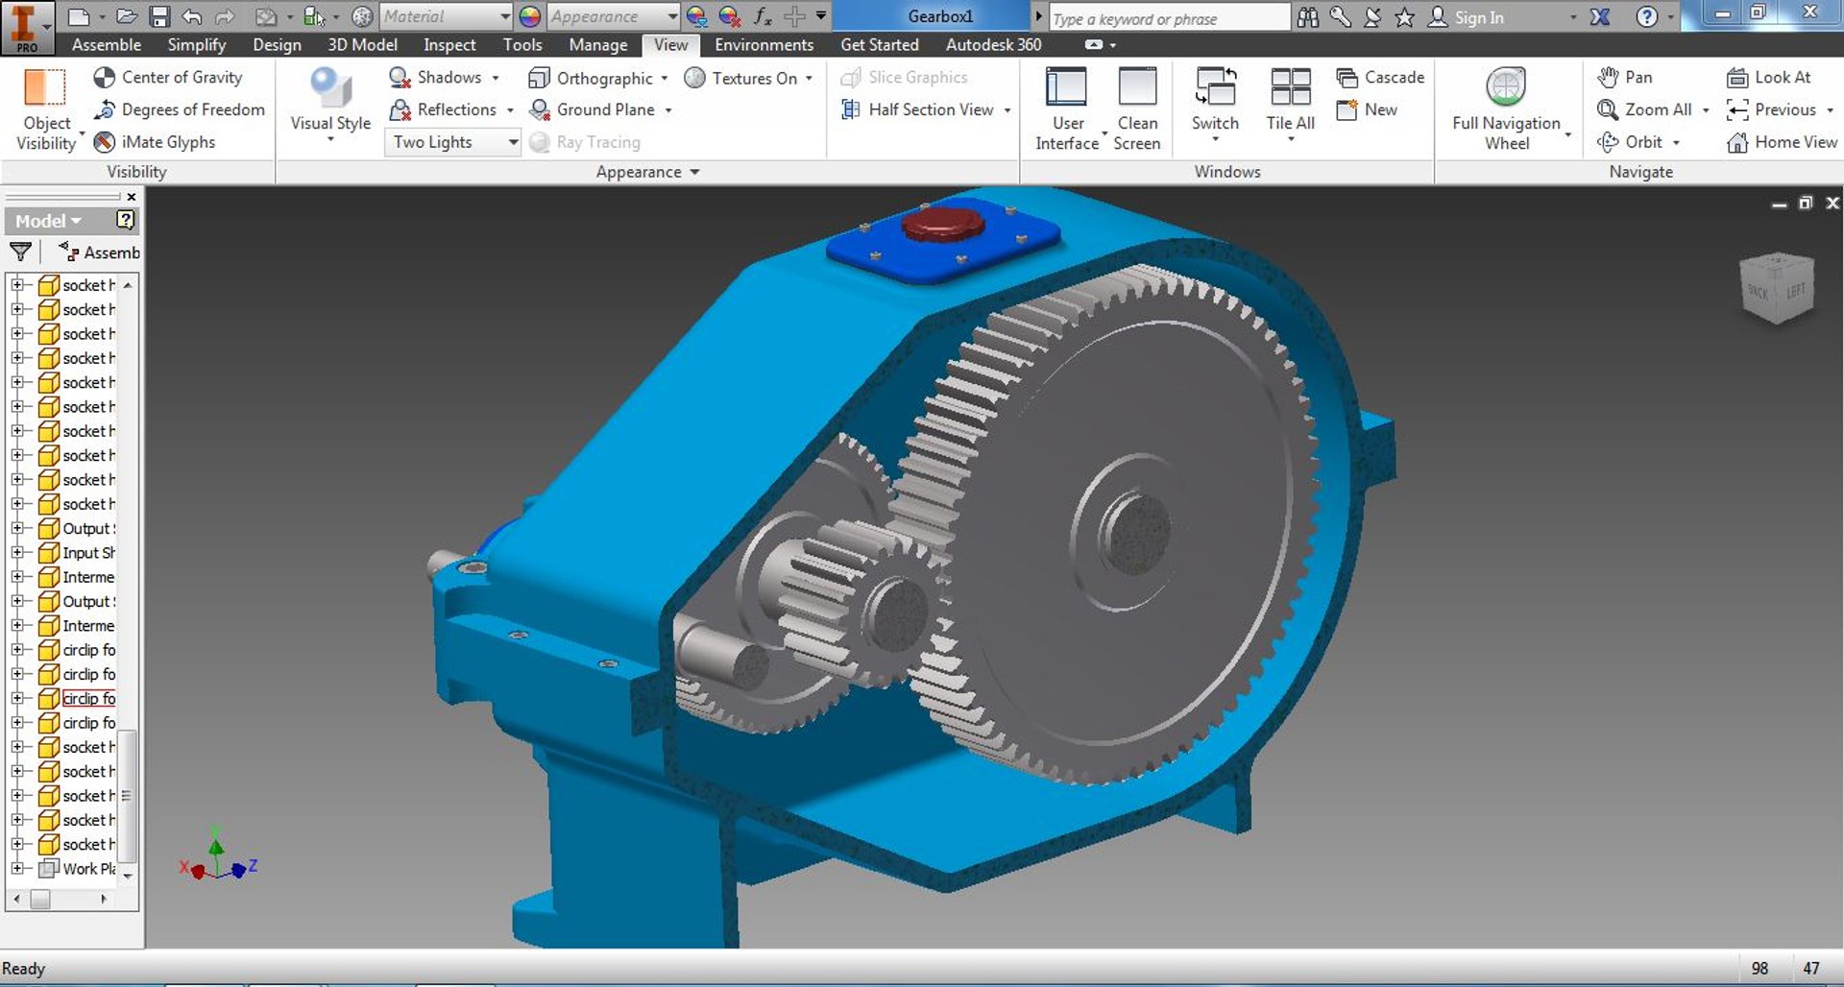This screenshot has height=987, width=1844.
Task: Click the model browser filter icon
Action: click(x=20, y=253)
